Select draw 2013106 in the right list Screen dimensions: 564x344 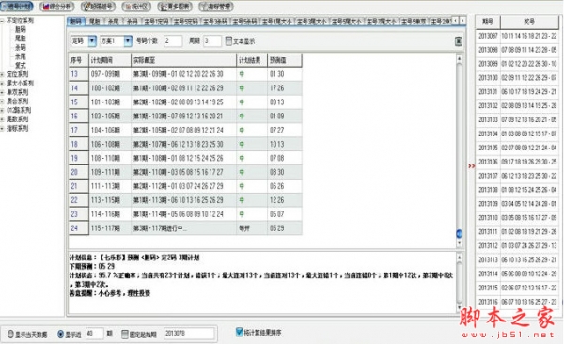[517, 162]
